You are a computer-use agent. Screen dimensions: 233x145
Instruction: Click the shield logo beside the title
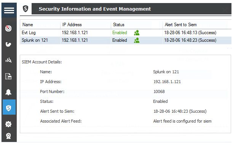point(26,9)
